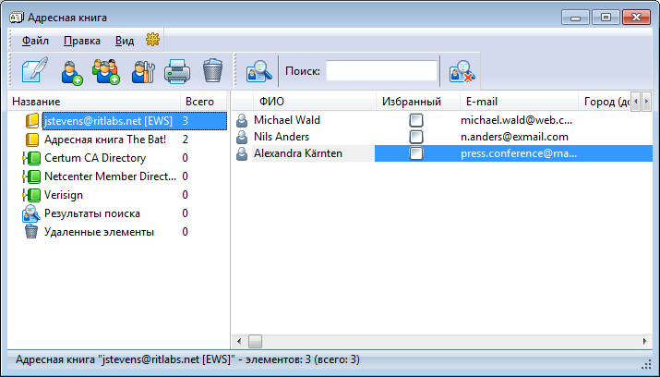Open the Правка menu
660x377 pixels.
pos(82,41)
